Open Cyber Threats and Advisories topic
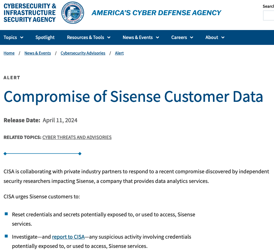The height and width of the screenshot is (251, 274). (77, 137)
